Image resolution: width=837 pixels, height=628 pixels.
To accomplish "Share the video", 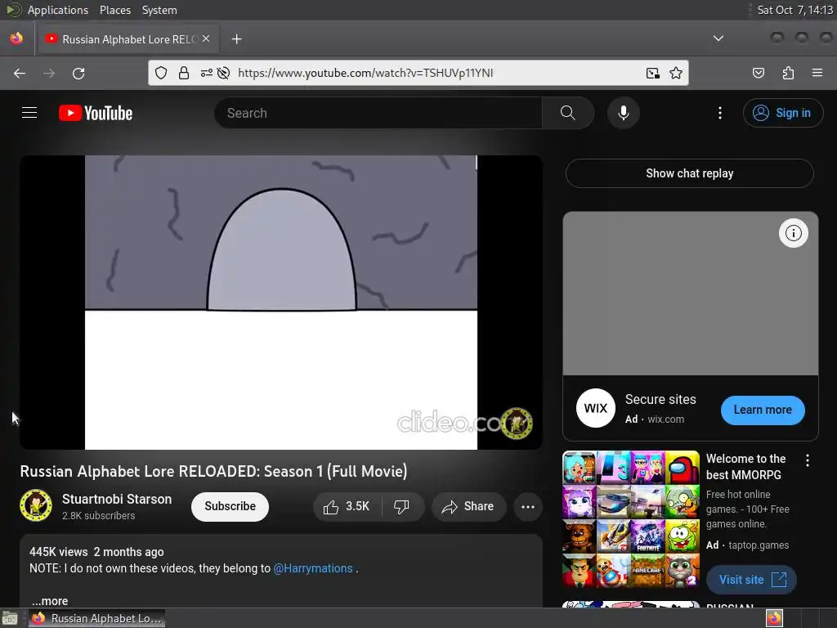I will tap(468, 506).
